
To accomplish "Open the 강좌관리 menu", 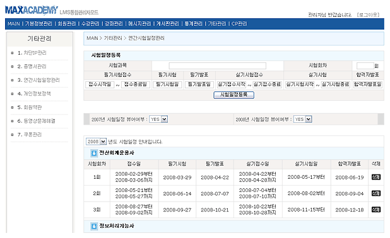I will (x=114, y=23).
